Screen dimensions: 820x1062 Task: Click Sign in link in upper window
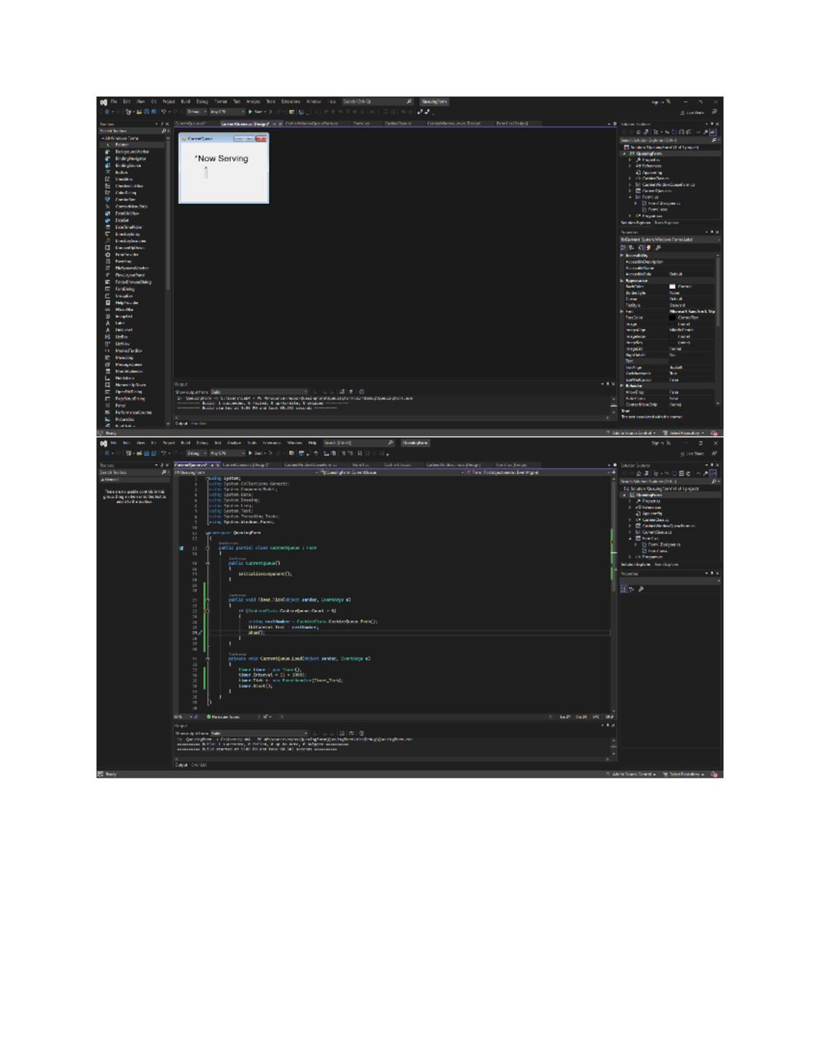658,102
